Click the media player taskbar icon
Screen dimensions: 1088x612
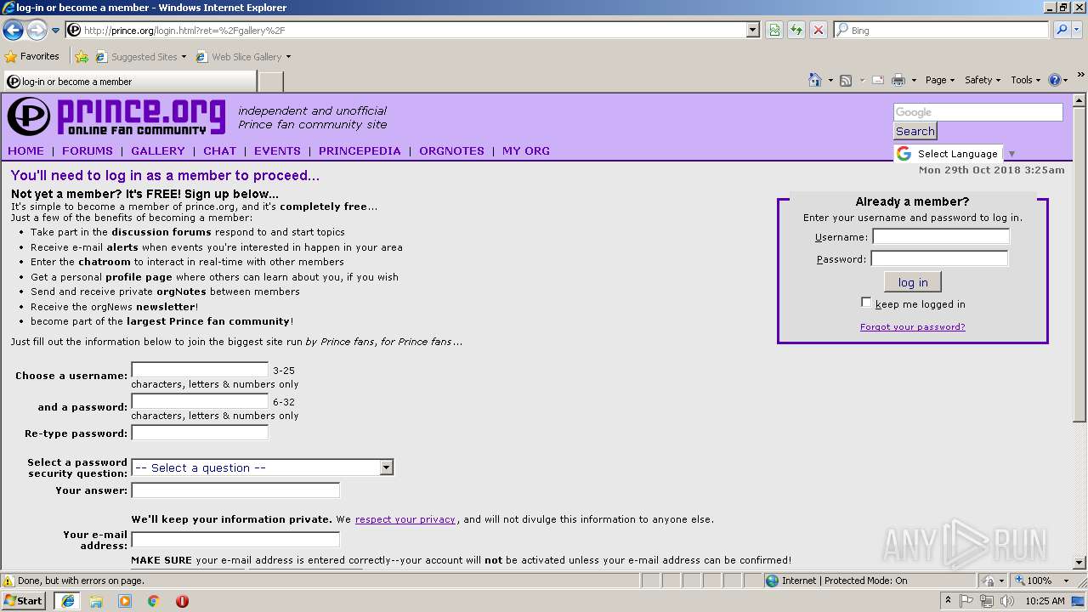point(125,600)
